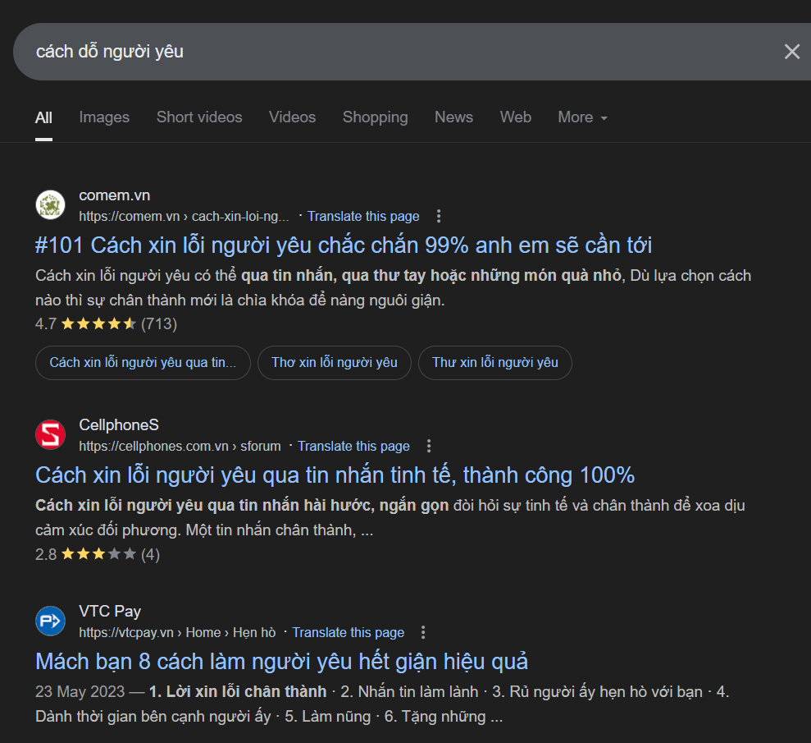
Task: Open three-dot options for CellphoneS result
Action: click(429, 447)
